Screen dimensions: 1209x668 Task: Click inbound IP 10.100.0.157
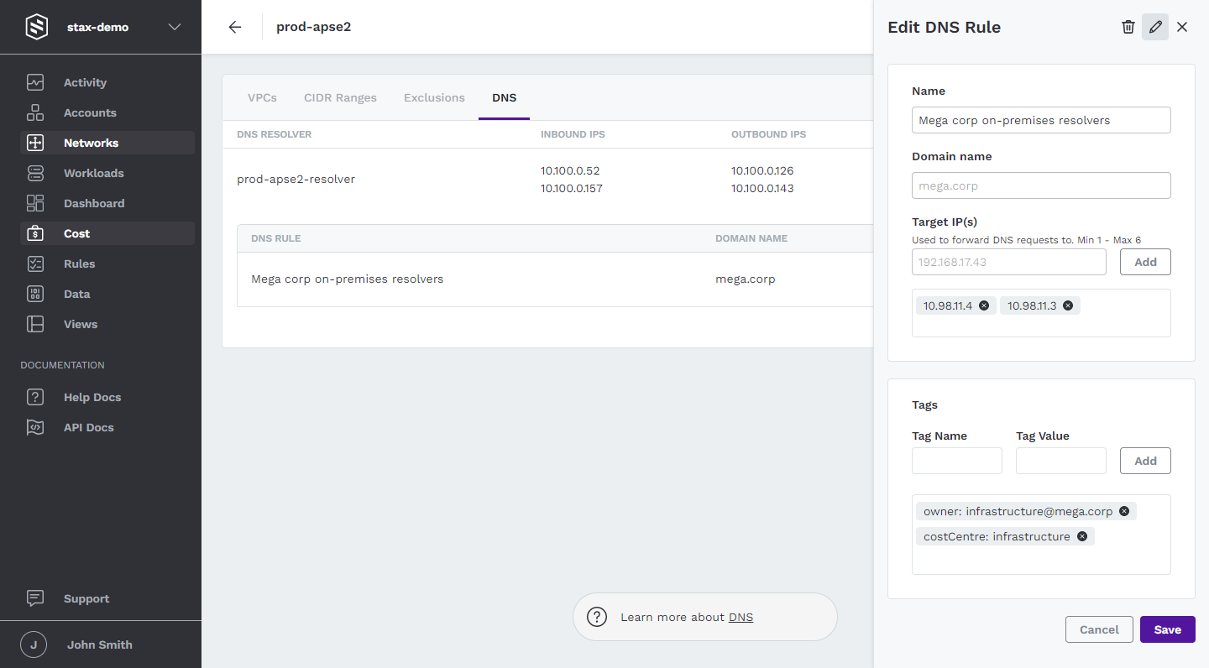click(572, 188)
